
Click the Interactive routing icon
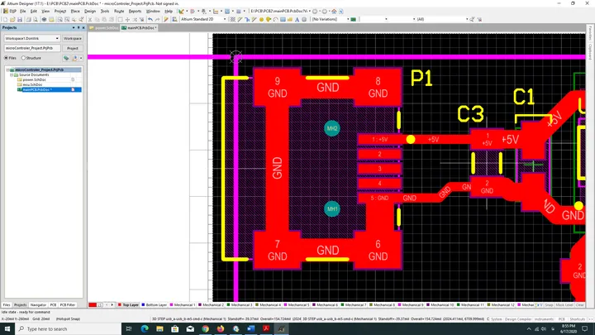click(240, 19)
